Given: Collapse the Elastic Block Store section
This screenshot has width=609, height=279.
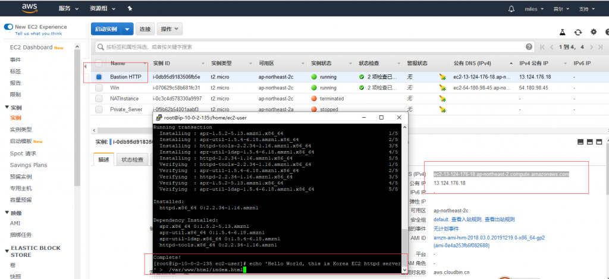Looking at the screenshot, I should coord(7,252).
